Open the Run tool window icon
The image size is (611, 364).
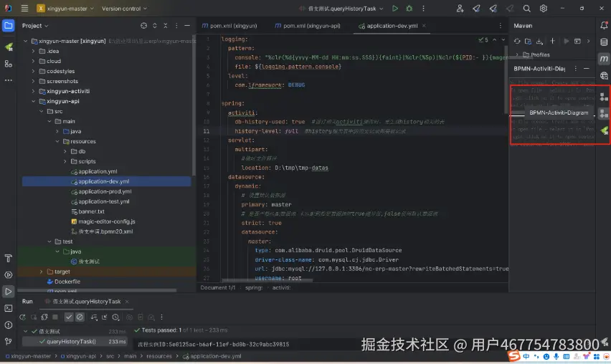[8, 292]
